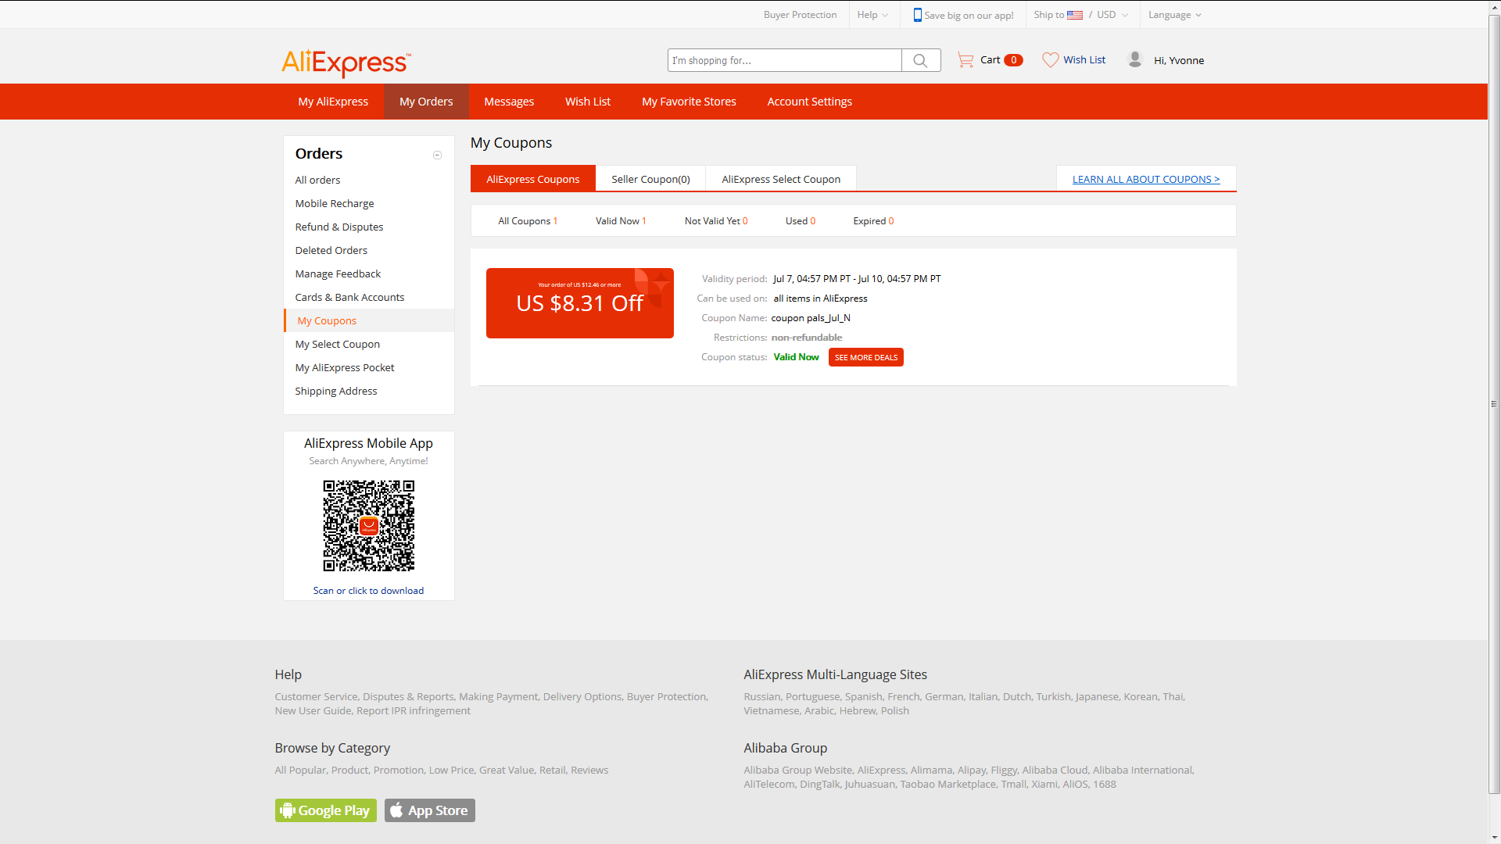The width and height of the screenshot is (1501, 844).
Task: Open Customer Service footer link
Action: pyautogui.click(x=316, y=696)
